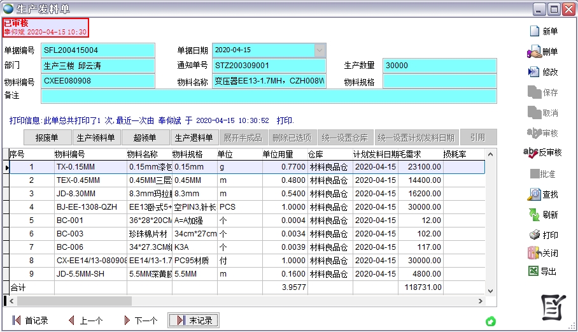Jump to 末记录 (last record)
The image size is (578, 332).
point(194,321)
